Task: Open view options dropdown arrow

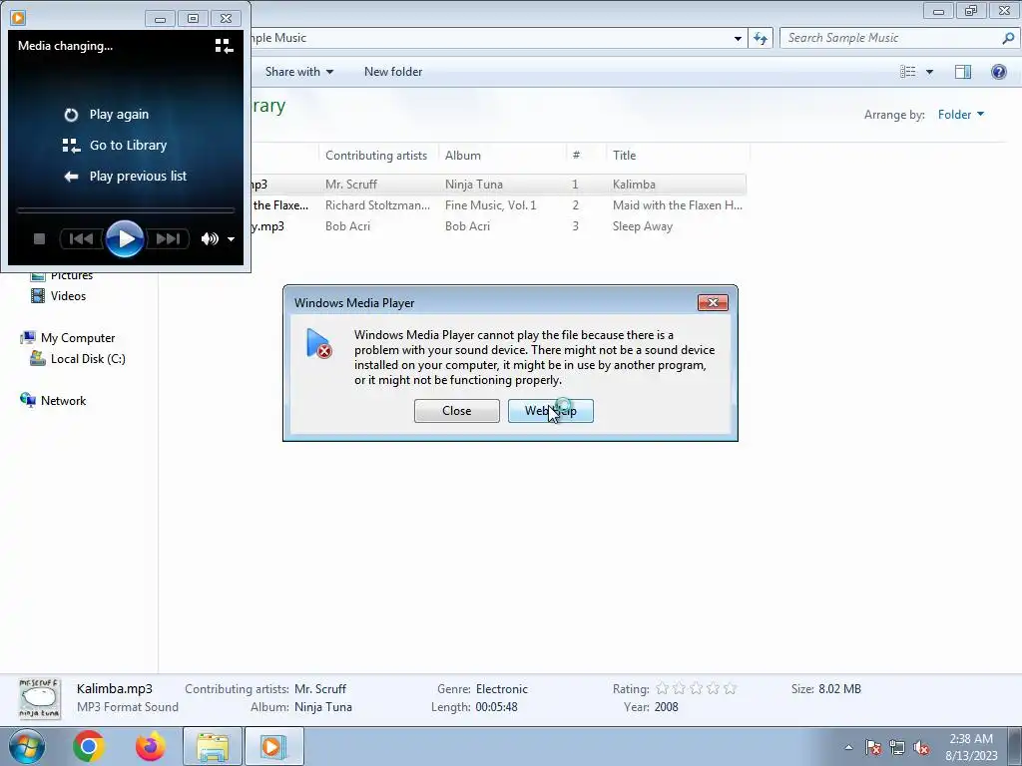Action: tap(929, 72)
